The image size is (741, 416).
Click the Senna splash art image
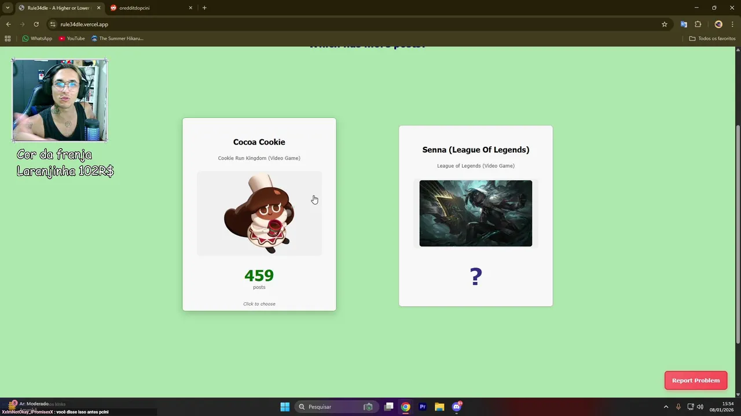pos(476,213)
